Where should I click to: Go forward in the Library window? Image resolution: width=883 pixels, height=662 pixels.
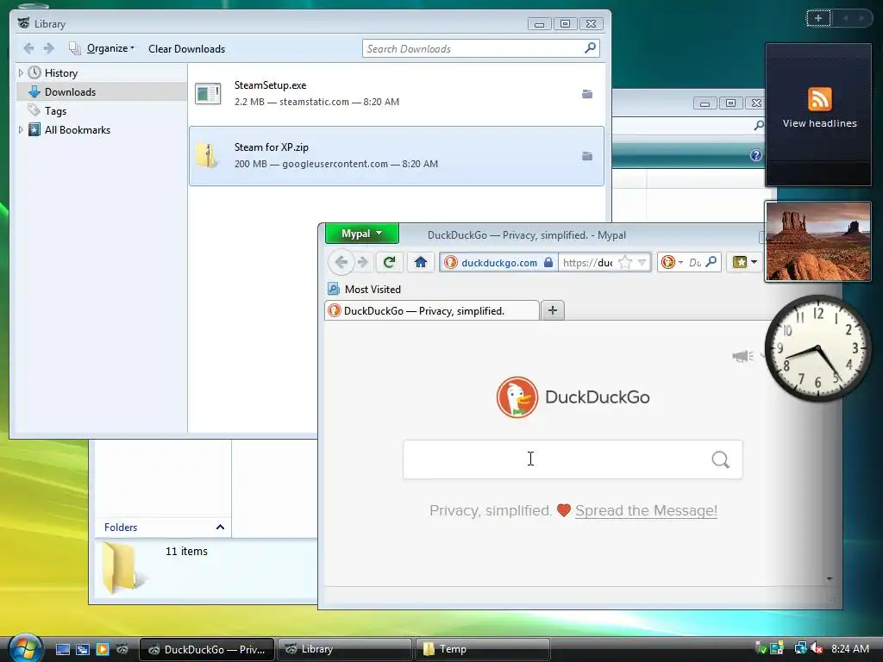tap(49, 48)
